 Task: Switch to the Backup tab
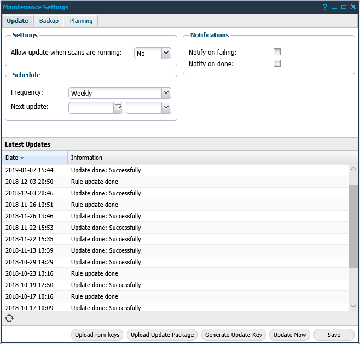coord(49,21)
